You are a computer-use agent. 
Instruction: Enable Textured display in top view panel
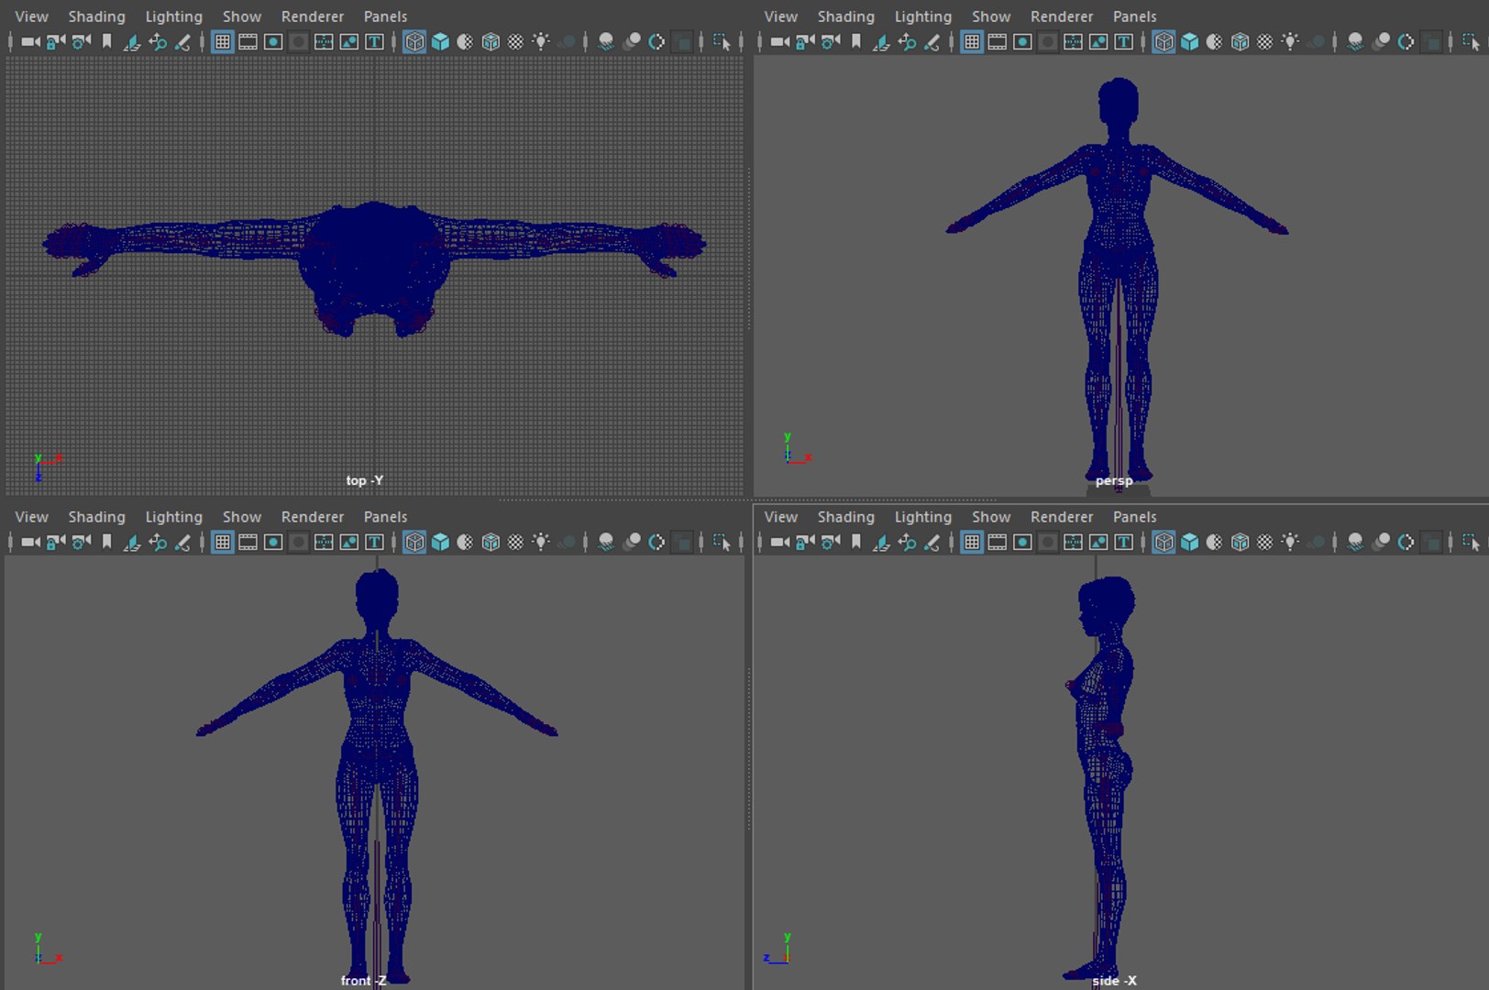(515, 42)
